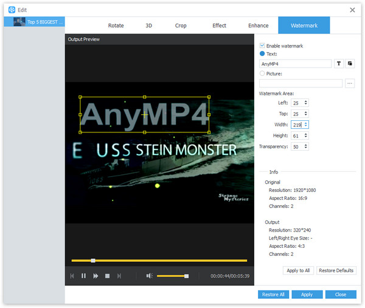Viewport: 365px width, 308px height.
Task: Stop the video playback
Action: [107, 276]
